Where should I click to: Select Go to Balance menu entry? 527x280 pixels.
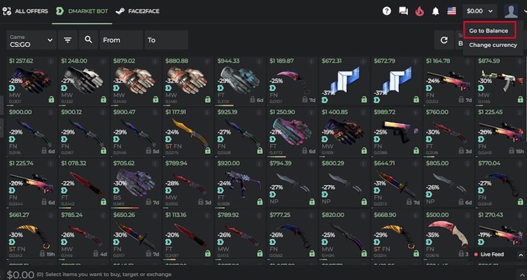489,30
